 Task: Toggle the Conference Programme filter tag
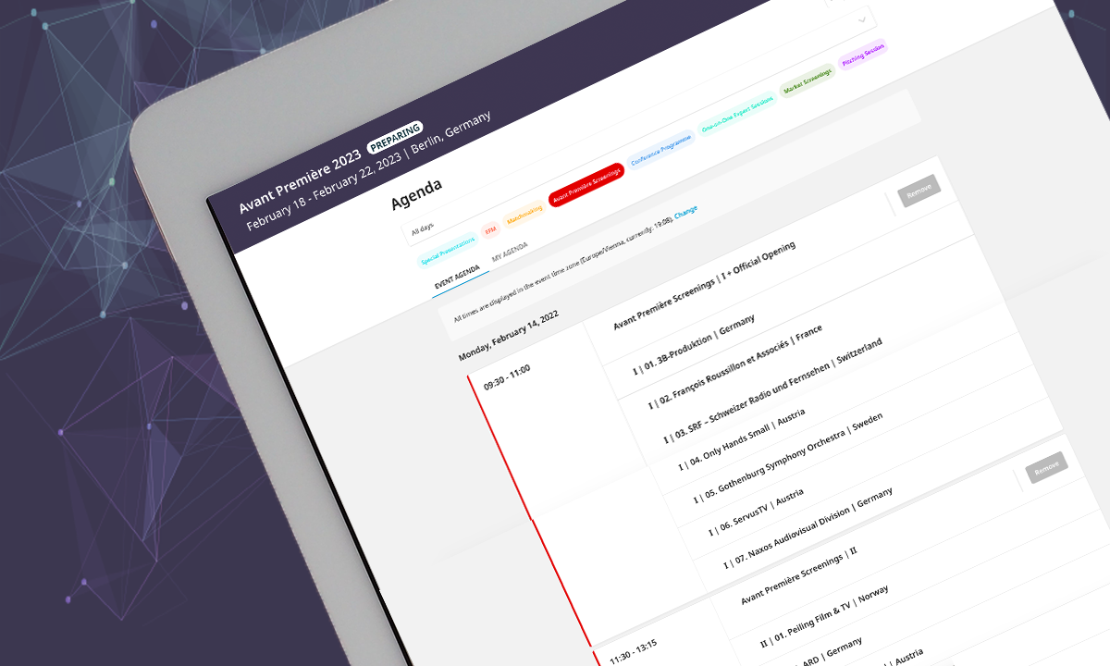pyautogui.click(x=662, y=152)
